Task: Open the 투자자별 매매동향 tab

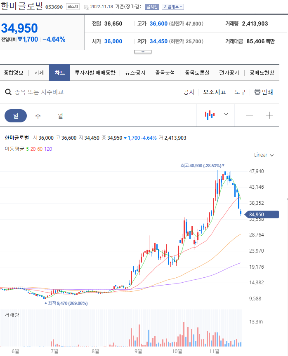Action: click(x=95, y=73)
